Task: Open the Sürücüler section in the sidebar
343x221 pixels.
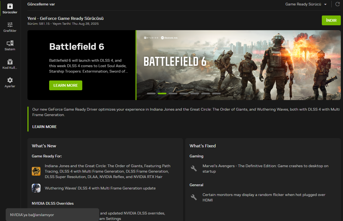Action: (10, 8)
